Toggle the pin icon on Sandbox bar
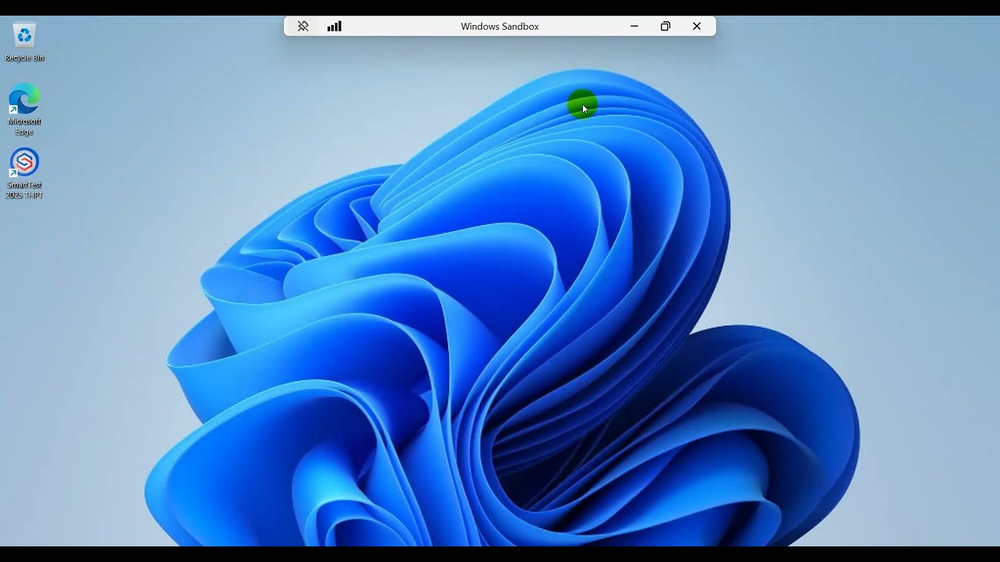1000x562 pixels. tap(303, 27)
